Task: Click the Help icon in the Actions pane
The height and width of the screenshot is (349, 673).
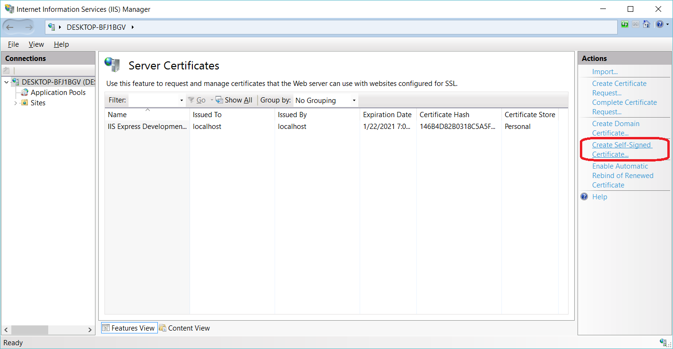Action: 584,197
